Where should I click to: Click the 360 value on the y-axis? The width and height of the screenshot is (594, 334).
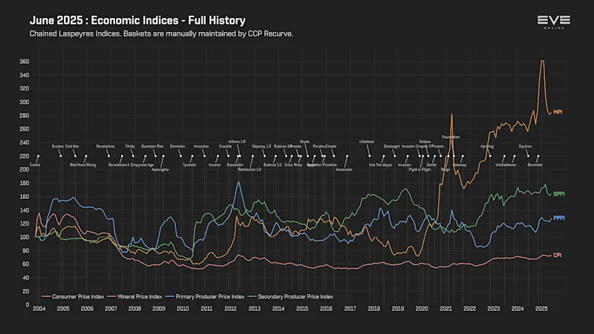point(25,62)
